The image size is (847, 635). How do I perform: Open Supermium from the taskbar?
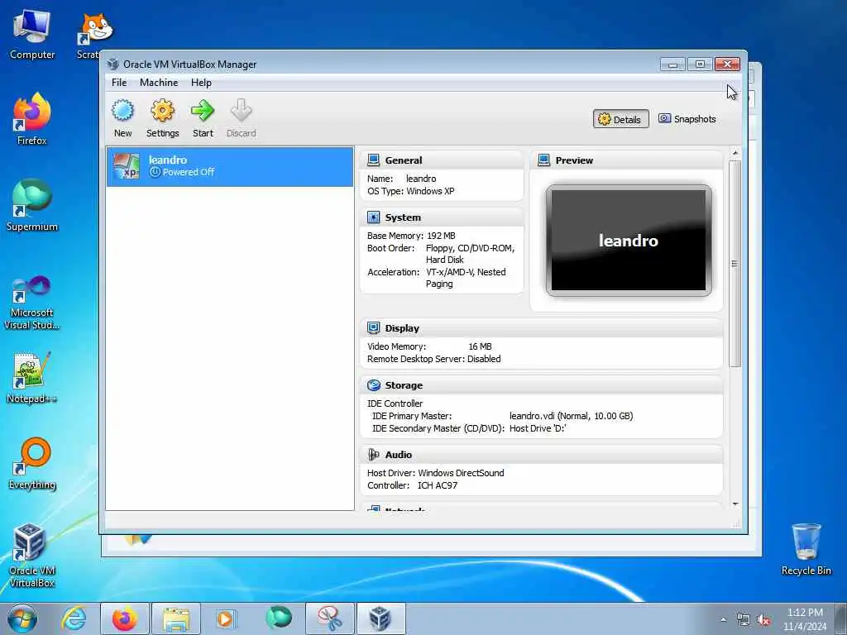pyautogui.click(x=278, y=618)
